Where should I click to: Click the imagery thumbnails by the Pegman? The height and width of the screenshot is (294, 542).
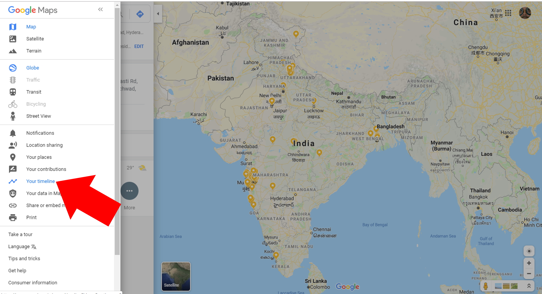506,286
